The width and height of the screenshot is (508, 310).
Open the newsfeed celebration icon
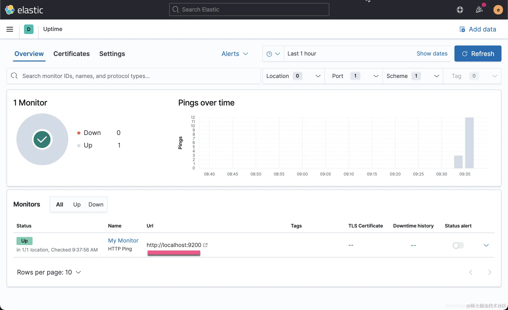pyautogui.click(x=479, y=10)
